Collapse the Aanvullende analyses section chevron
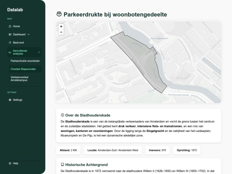 [x=39, y=52]
